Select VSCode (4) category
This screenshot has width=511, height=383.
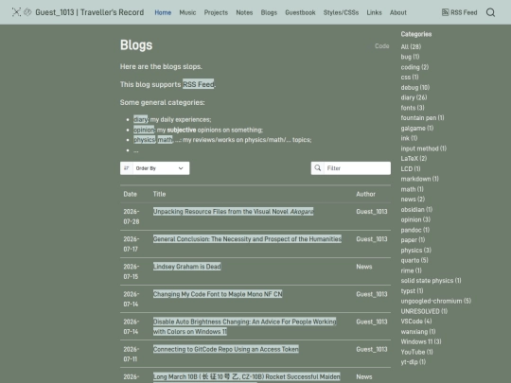point(416,322)
